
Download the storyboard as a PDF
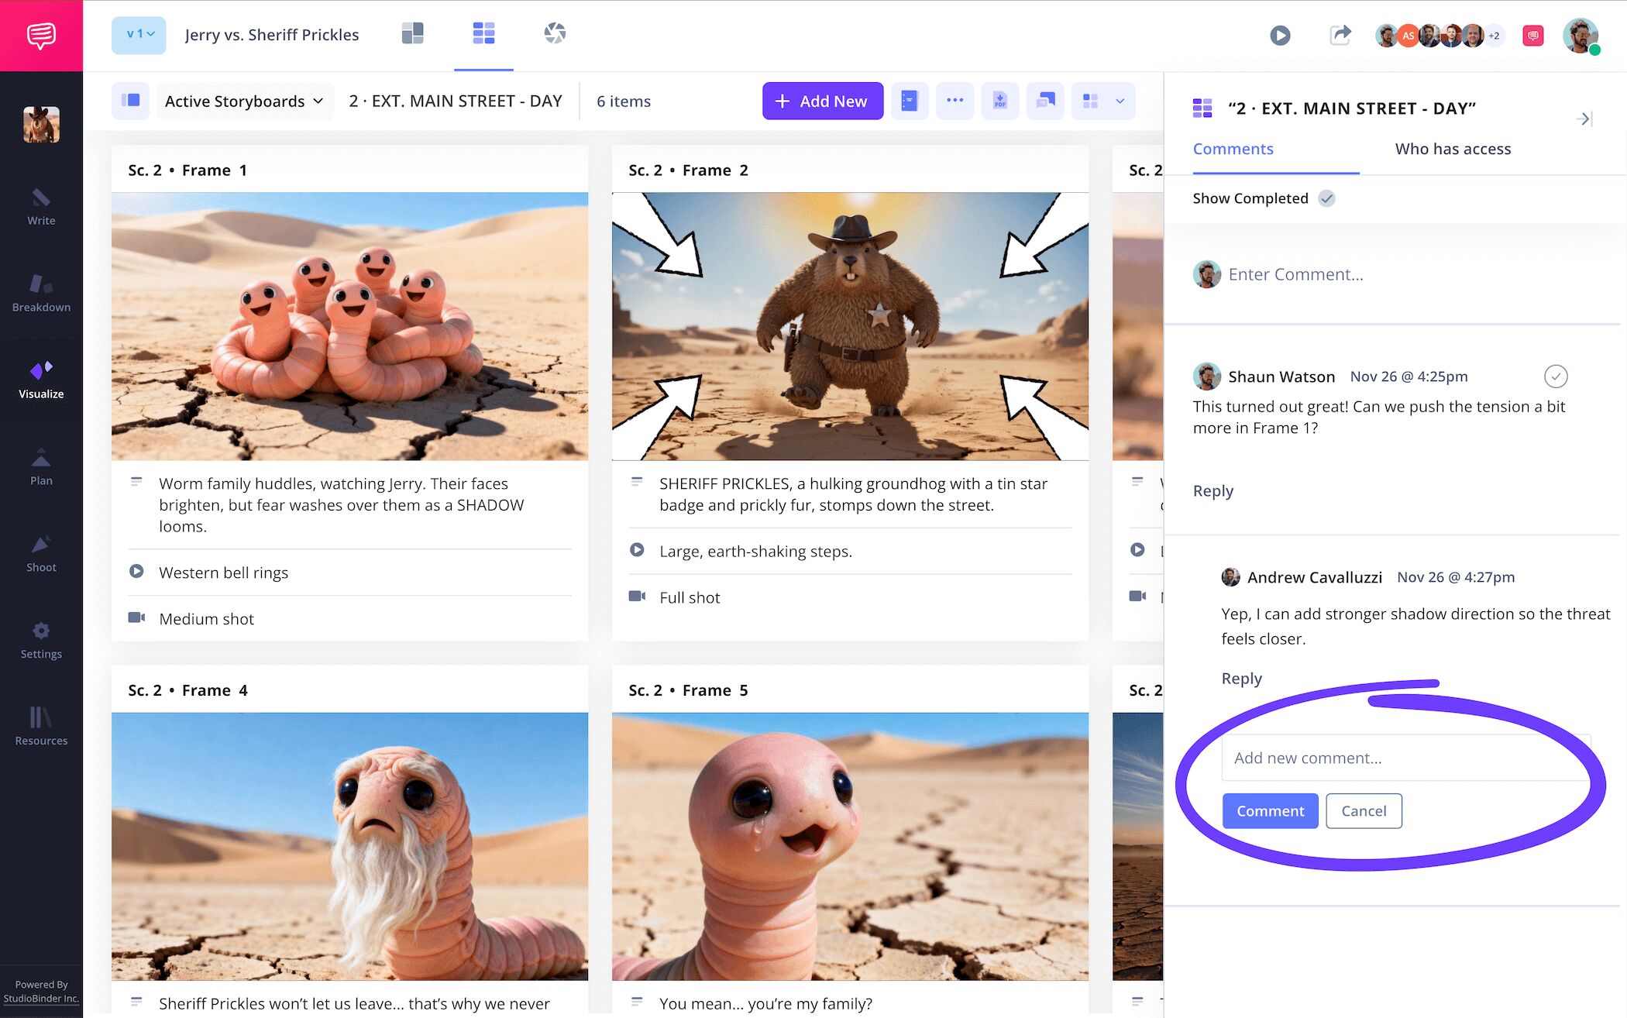[1000, 101]
